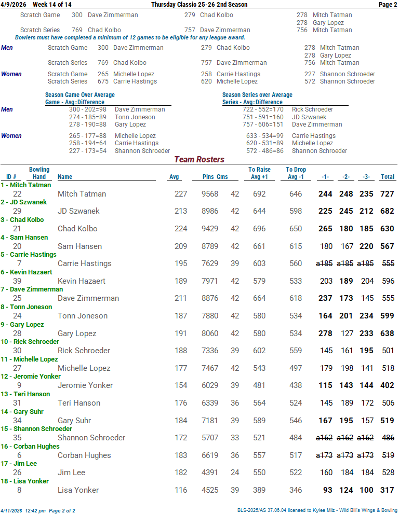Click the BLS-2025/AS license footer text

tap(317, 510)
